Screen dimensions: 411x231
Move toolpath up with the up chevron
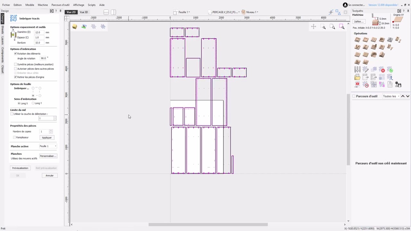click(403, 96)
